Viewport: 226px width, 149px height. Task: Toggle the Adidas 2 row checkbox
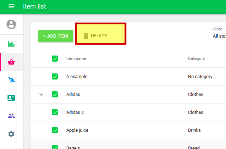(x=55, y=112)
